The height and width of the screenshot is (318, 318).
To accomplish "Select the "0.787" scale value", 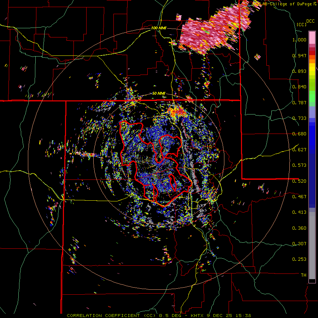I will [x=299, y=102].
